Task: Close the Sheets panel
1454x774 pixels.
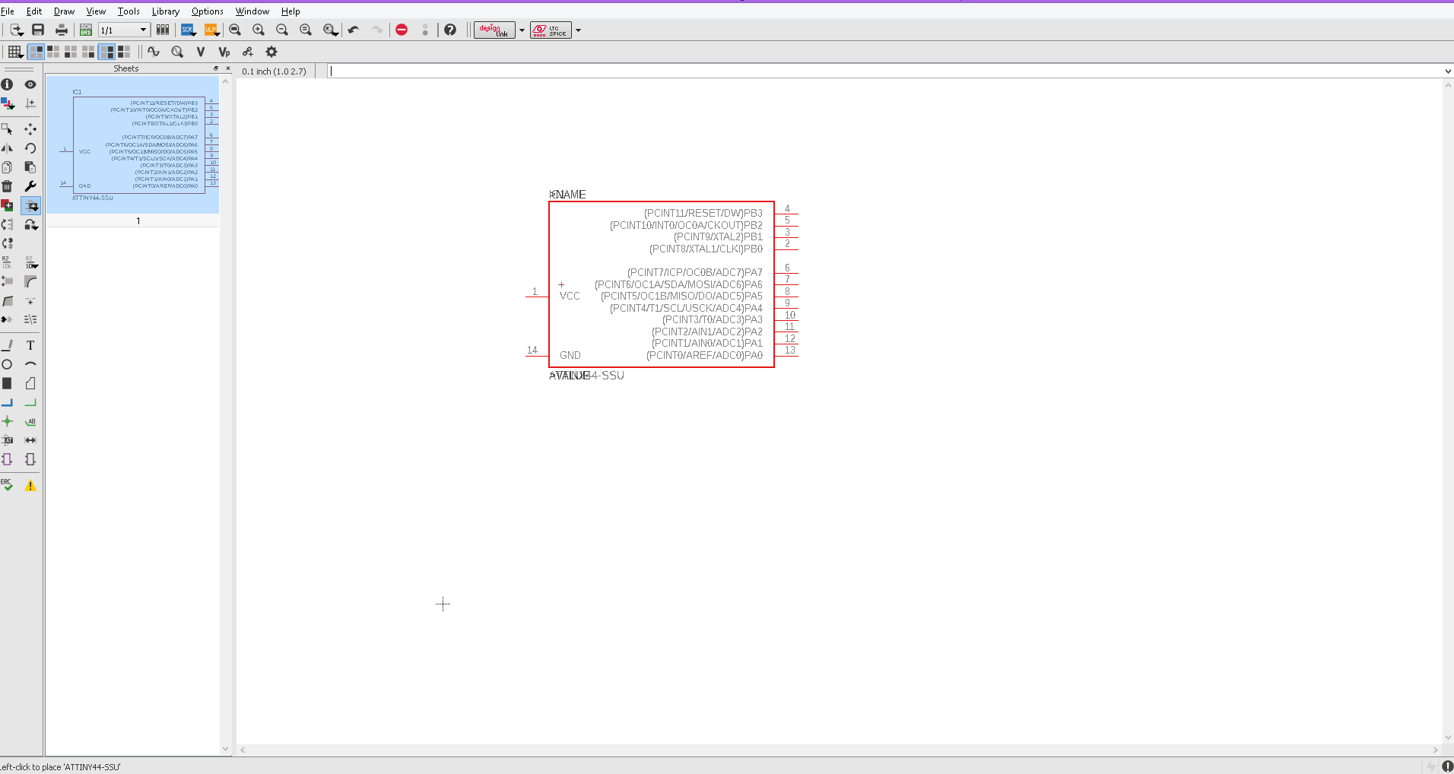Action: coord(227,68)
